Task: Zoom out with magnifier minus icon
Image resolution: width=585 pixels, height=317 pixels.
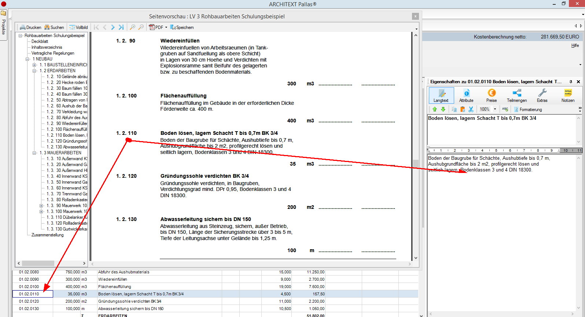Action: (141, 27)
